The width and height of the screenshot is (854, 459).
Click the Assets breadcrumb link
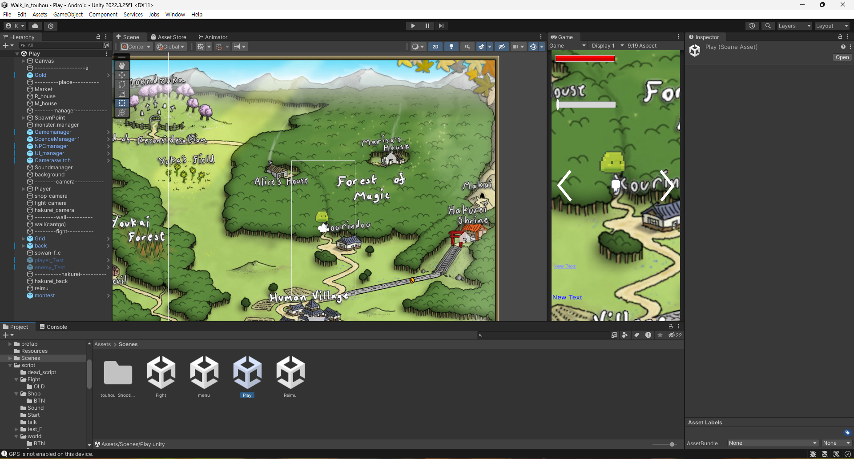coord(102,344)
